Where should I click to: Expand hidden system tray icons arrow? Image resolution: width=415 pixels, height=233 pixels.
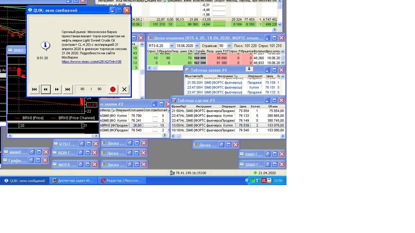tap(247, 181)
